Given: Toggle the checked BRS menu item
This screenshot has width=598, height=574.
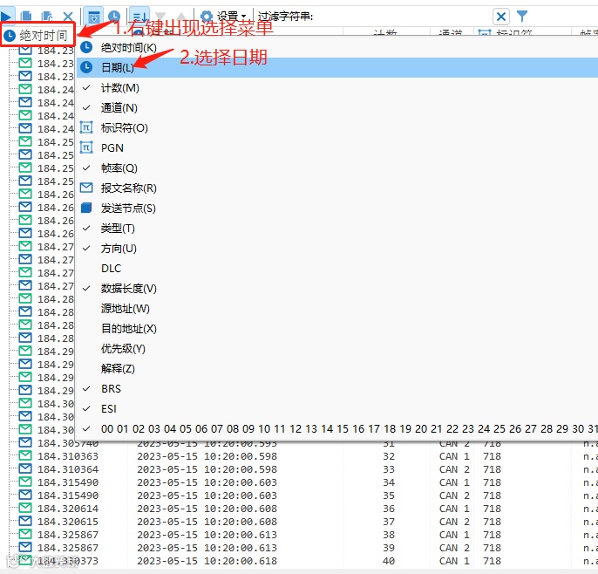Looking at the screenshot, I should [x=336, y=388].
